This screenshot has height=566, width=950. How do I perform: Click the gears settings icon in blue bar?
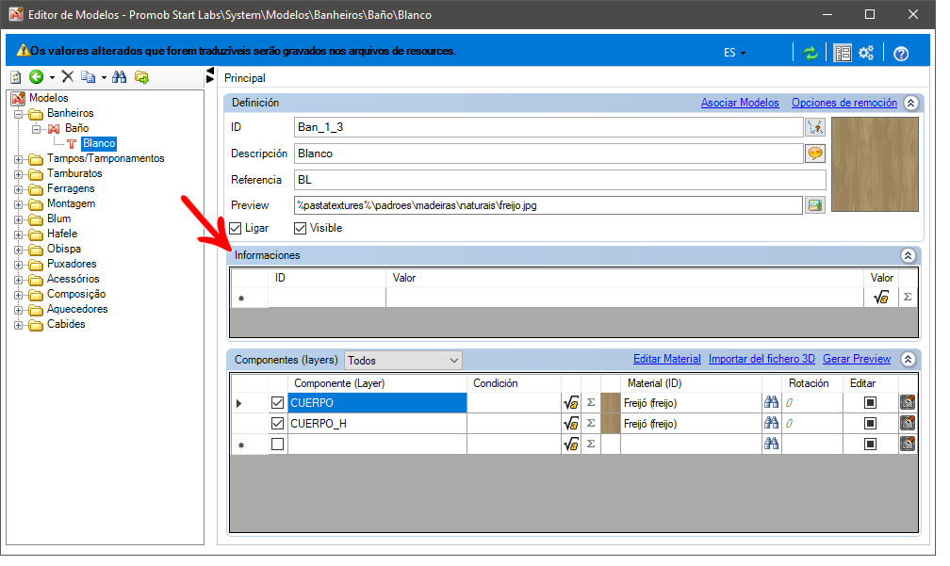(x=866, y=54)
